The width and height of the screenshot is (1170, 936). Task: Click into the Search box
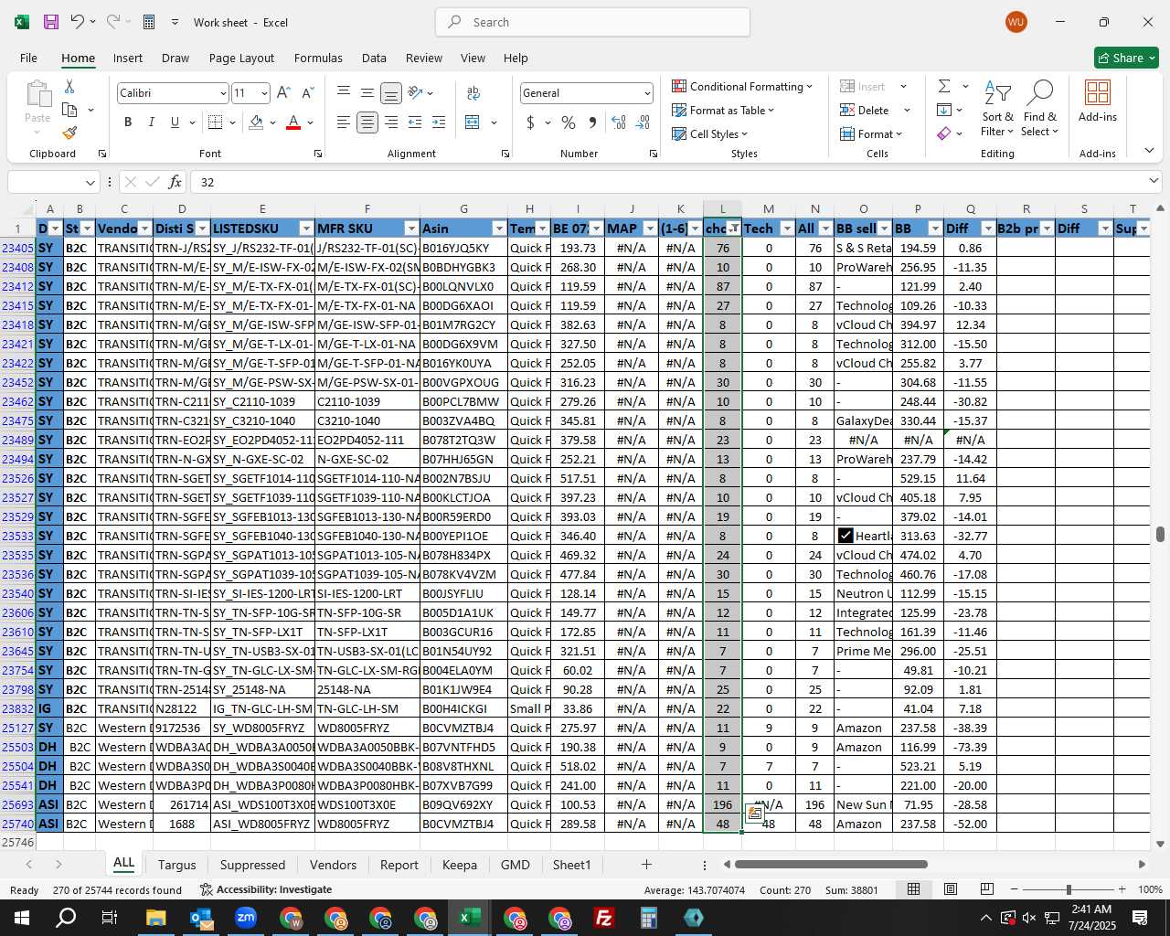[x=593, y=22]
